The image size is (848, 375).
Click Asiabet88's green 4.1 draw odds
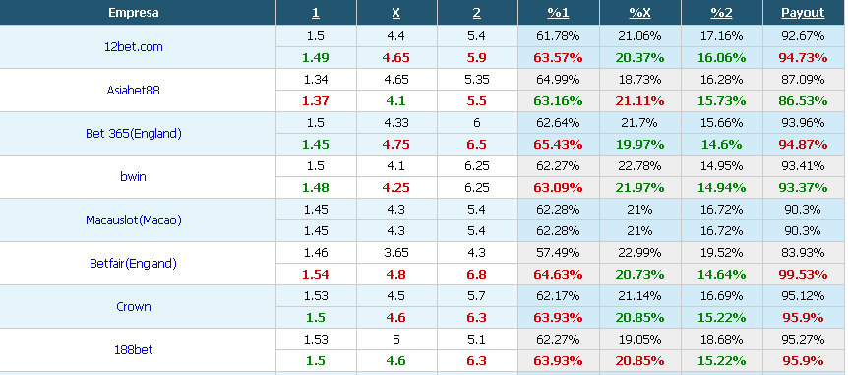[395, 101]
